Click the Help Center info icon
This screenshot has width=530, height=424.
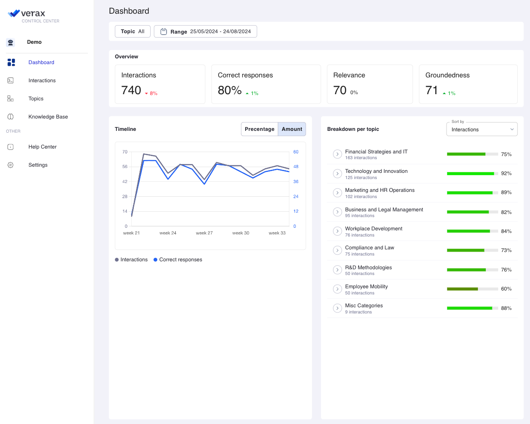11,147
